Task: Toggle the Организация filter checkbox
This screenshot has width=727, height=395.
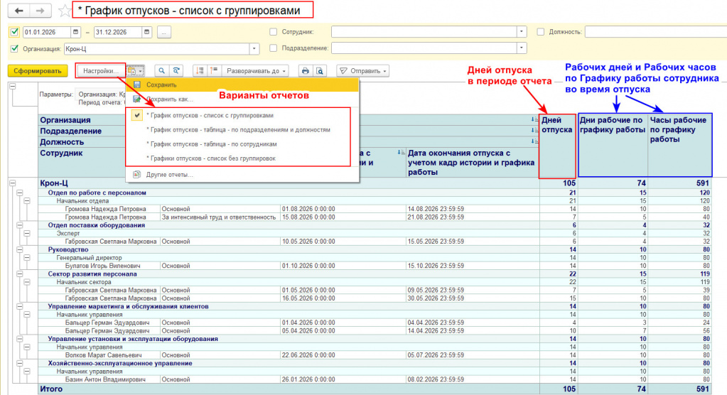Action: point(15,48)
